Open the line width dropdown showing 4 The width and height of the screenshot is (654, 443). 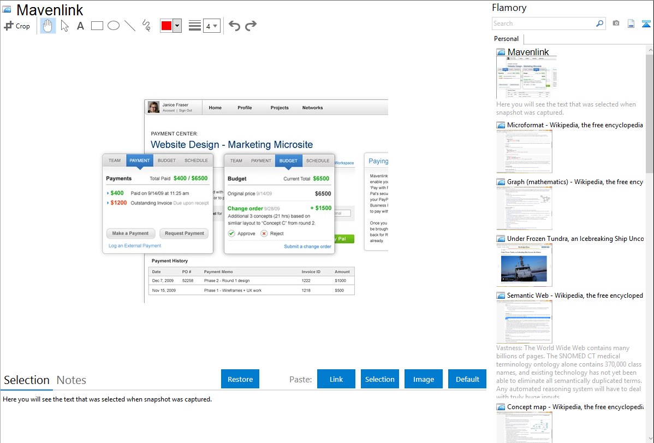(212, 26)
